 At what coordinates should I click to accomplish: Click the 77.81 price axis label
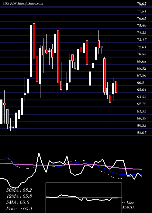(x=142, y=11)
